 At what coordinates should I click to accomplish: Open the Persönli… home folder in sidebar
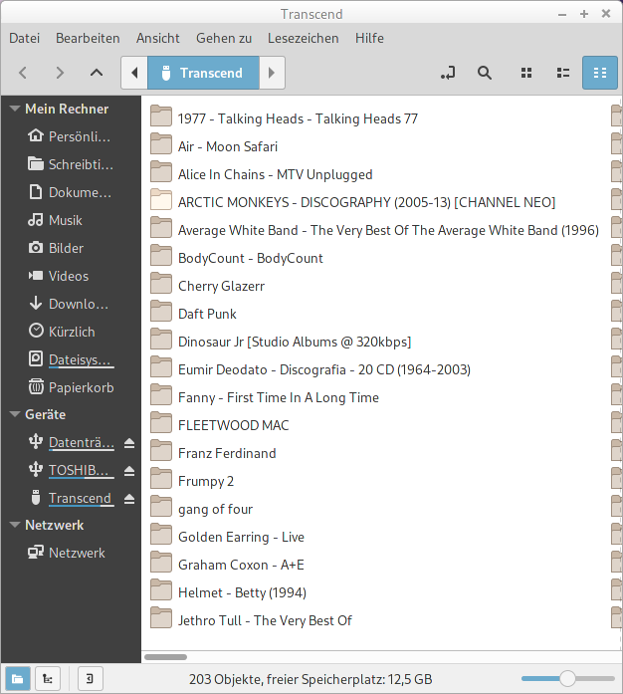[x=71, y=136]
